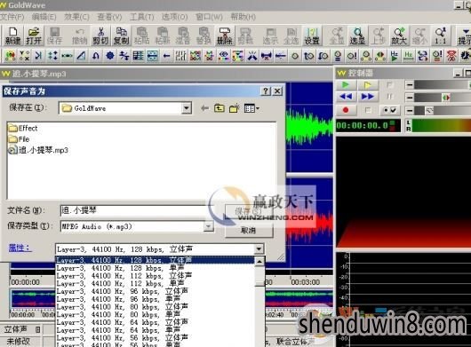Go back using dialog back arrow
Image resolution: width=471 pixels, height=347 pixels.
click(205, 108)
